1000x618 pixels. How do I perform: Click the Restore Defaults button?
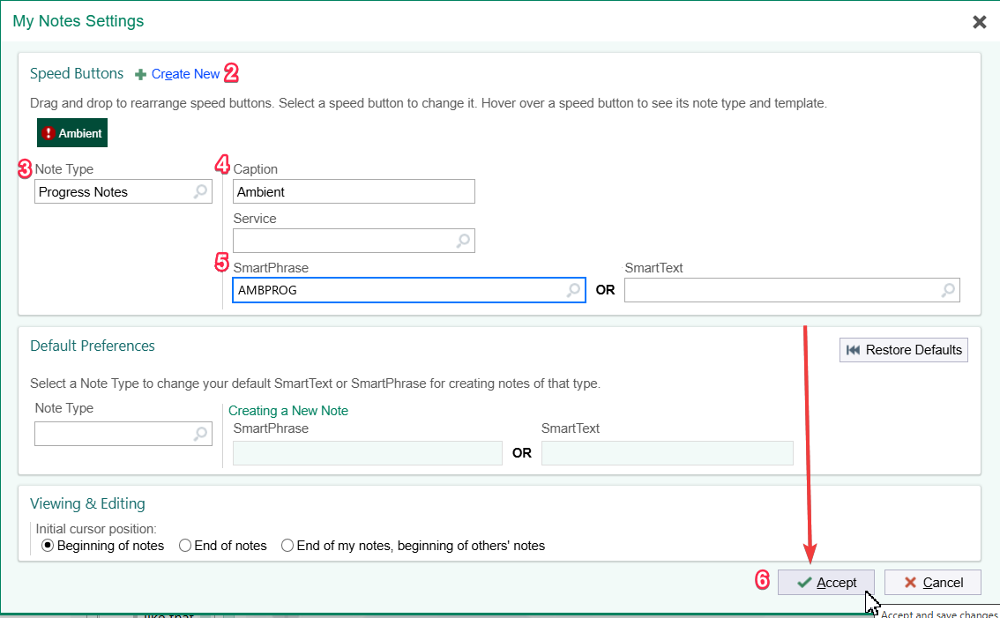[904, 350]
